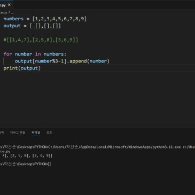
Task: Click the empty editor area below code
Action: coord(98,98)
